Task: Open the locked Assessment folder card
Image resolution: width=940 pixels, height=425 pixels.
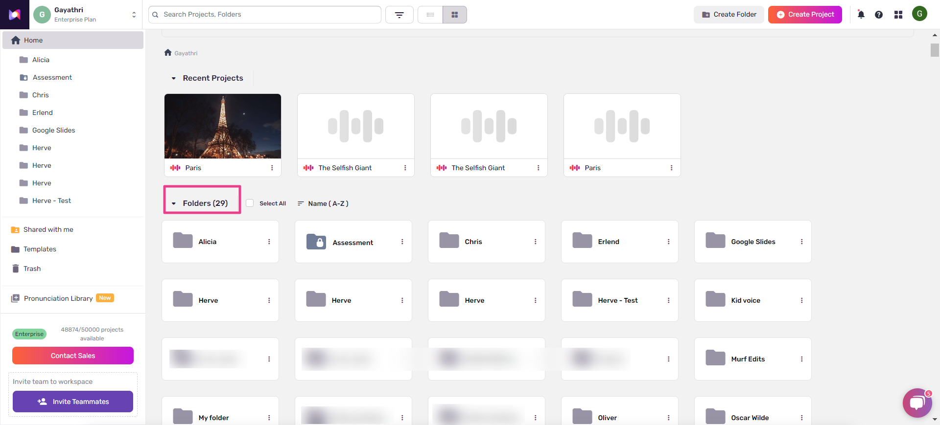Action: point(353,242)
